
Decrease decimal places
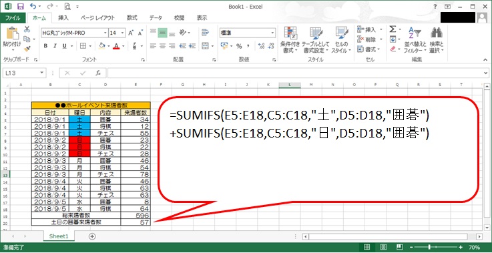coord(270,46)
